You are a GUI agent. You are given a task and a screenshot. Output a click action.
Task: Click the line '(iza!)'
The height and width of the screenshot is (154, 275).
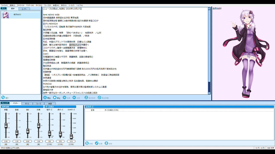pos(46,54)
